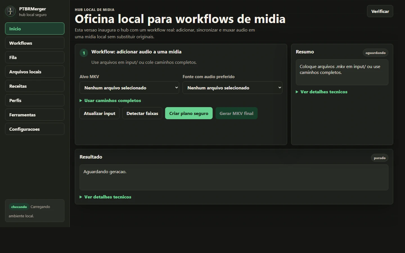Viewport: 405px width, 253px height.
Task: Open the Fonte com audio preferido dropdown
Action: click(x=232, y=88)
